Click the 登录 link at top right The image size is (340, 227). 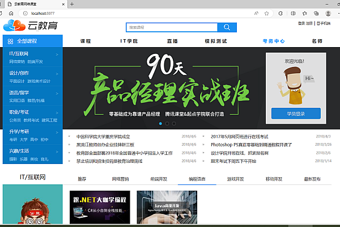click(x=301, y=23)
